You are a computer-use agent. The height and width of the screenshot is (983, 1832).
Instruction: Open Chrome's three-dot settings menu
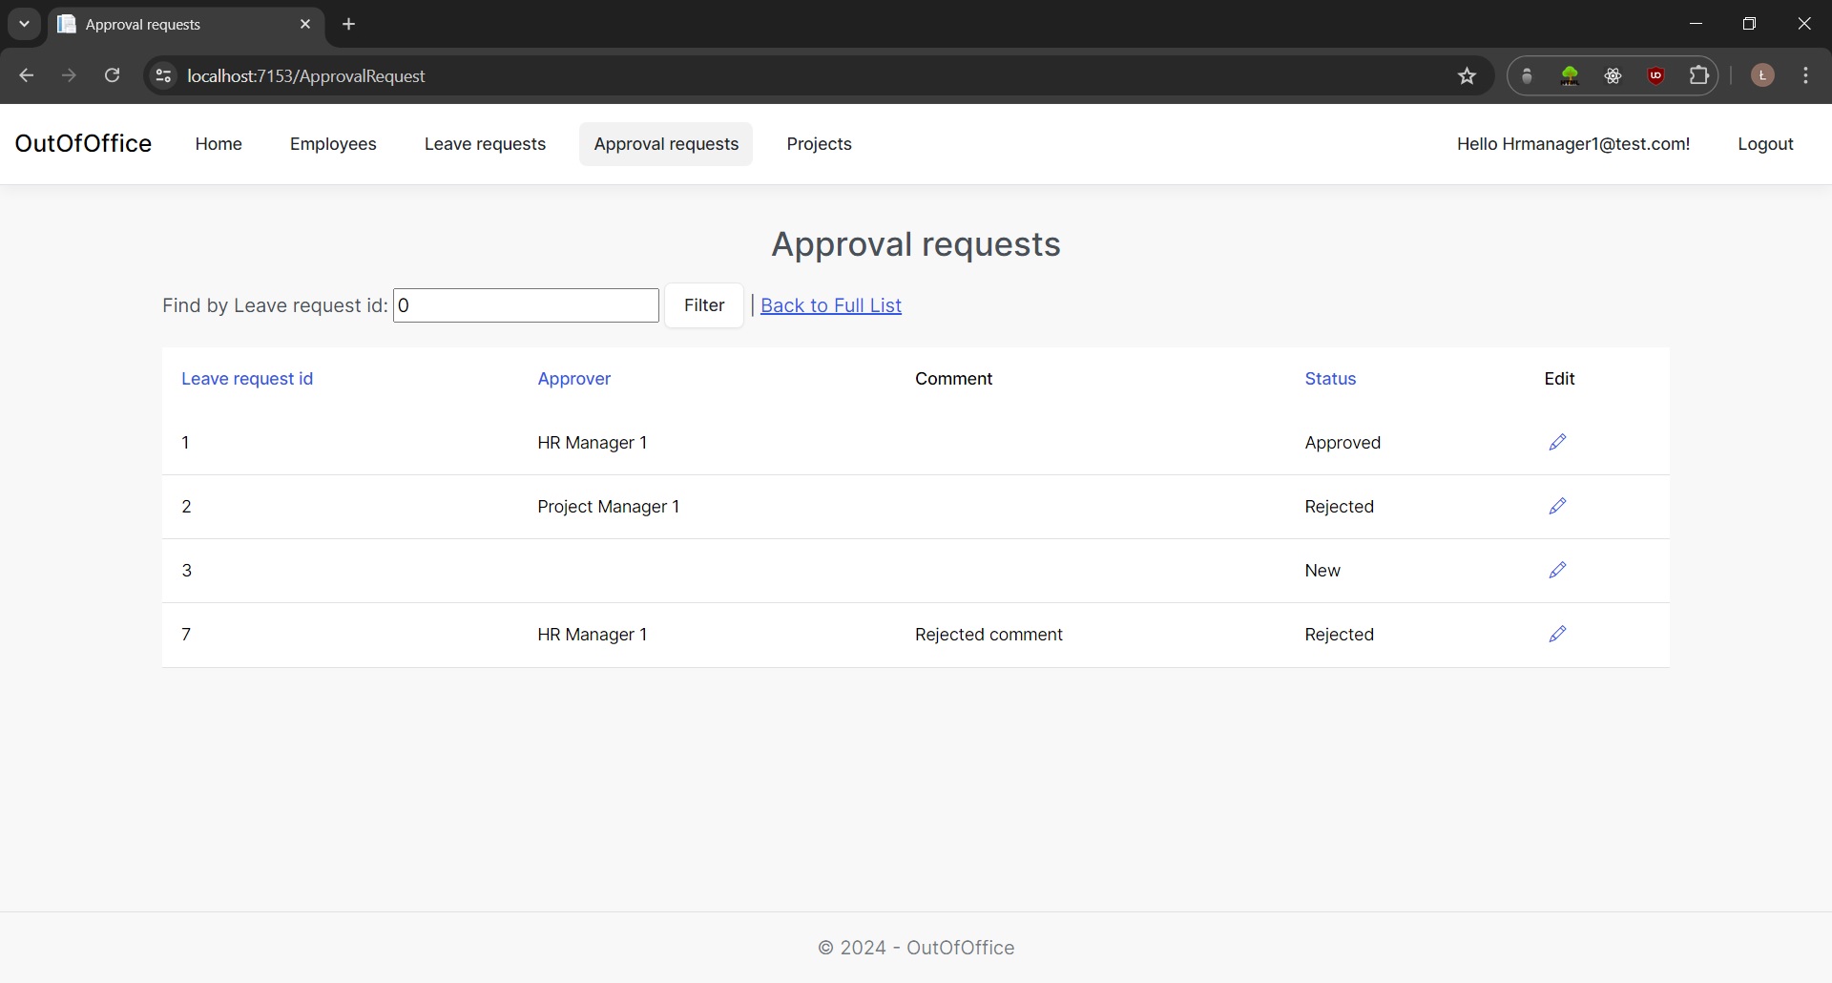pyautogui.click(x=1806, y=75)
